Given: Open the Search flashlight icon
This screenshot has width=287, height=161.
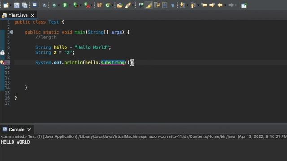Looking at the screenshot, I should click(x=141, y=5).
